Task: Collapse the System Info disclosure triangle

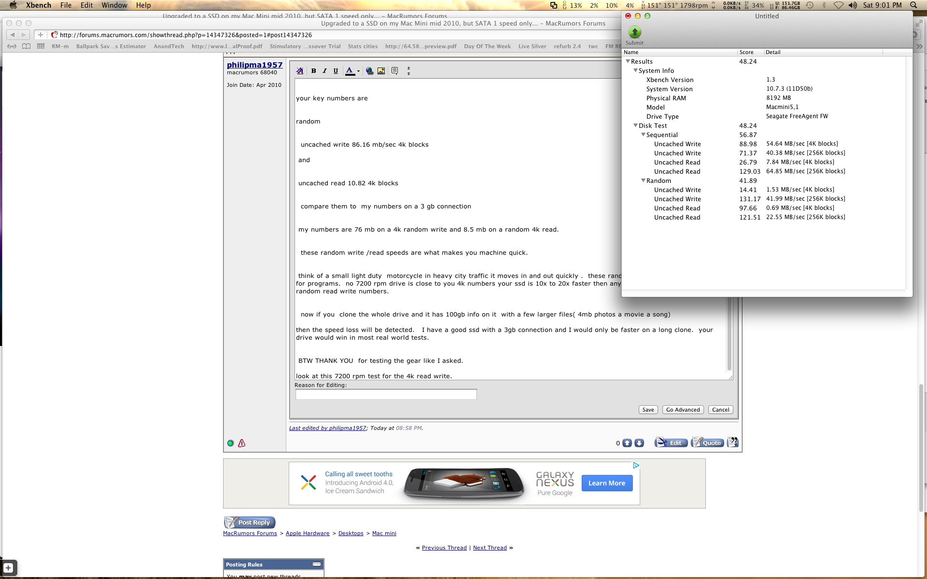Action: point(635,70)
